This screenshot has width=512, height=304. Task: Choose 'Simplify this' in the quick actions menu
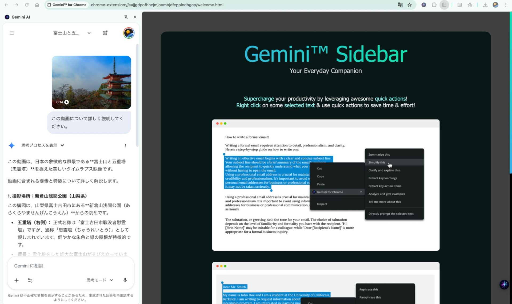tap(377, 162)
